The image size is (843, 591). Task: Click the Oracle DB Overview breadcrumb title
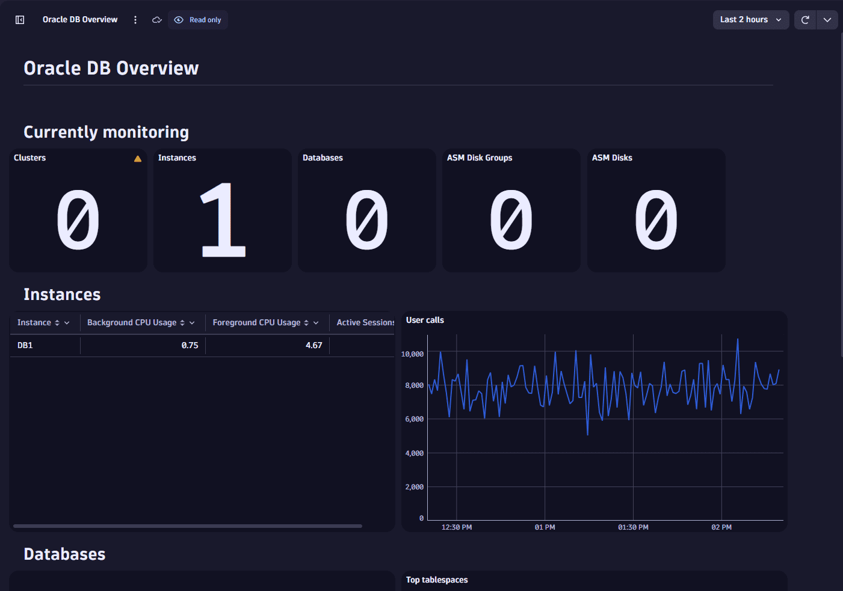pyautogui.click(x=80, y=20)
